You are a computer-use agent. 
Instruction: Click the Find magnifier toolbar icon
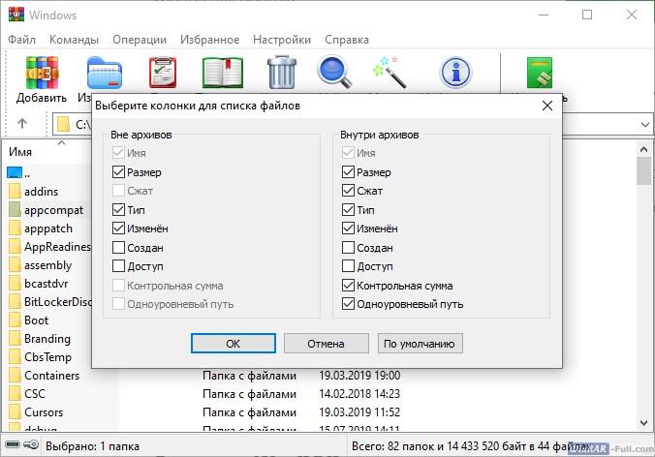(334, 73)
